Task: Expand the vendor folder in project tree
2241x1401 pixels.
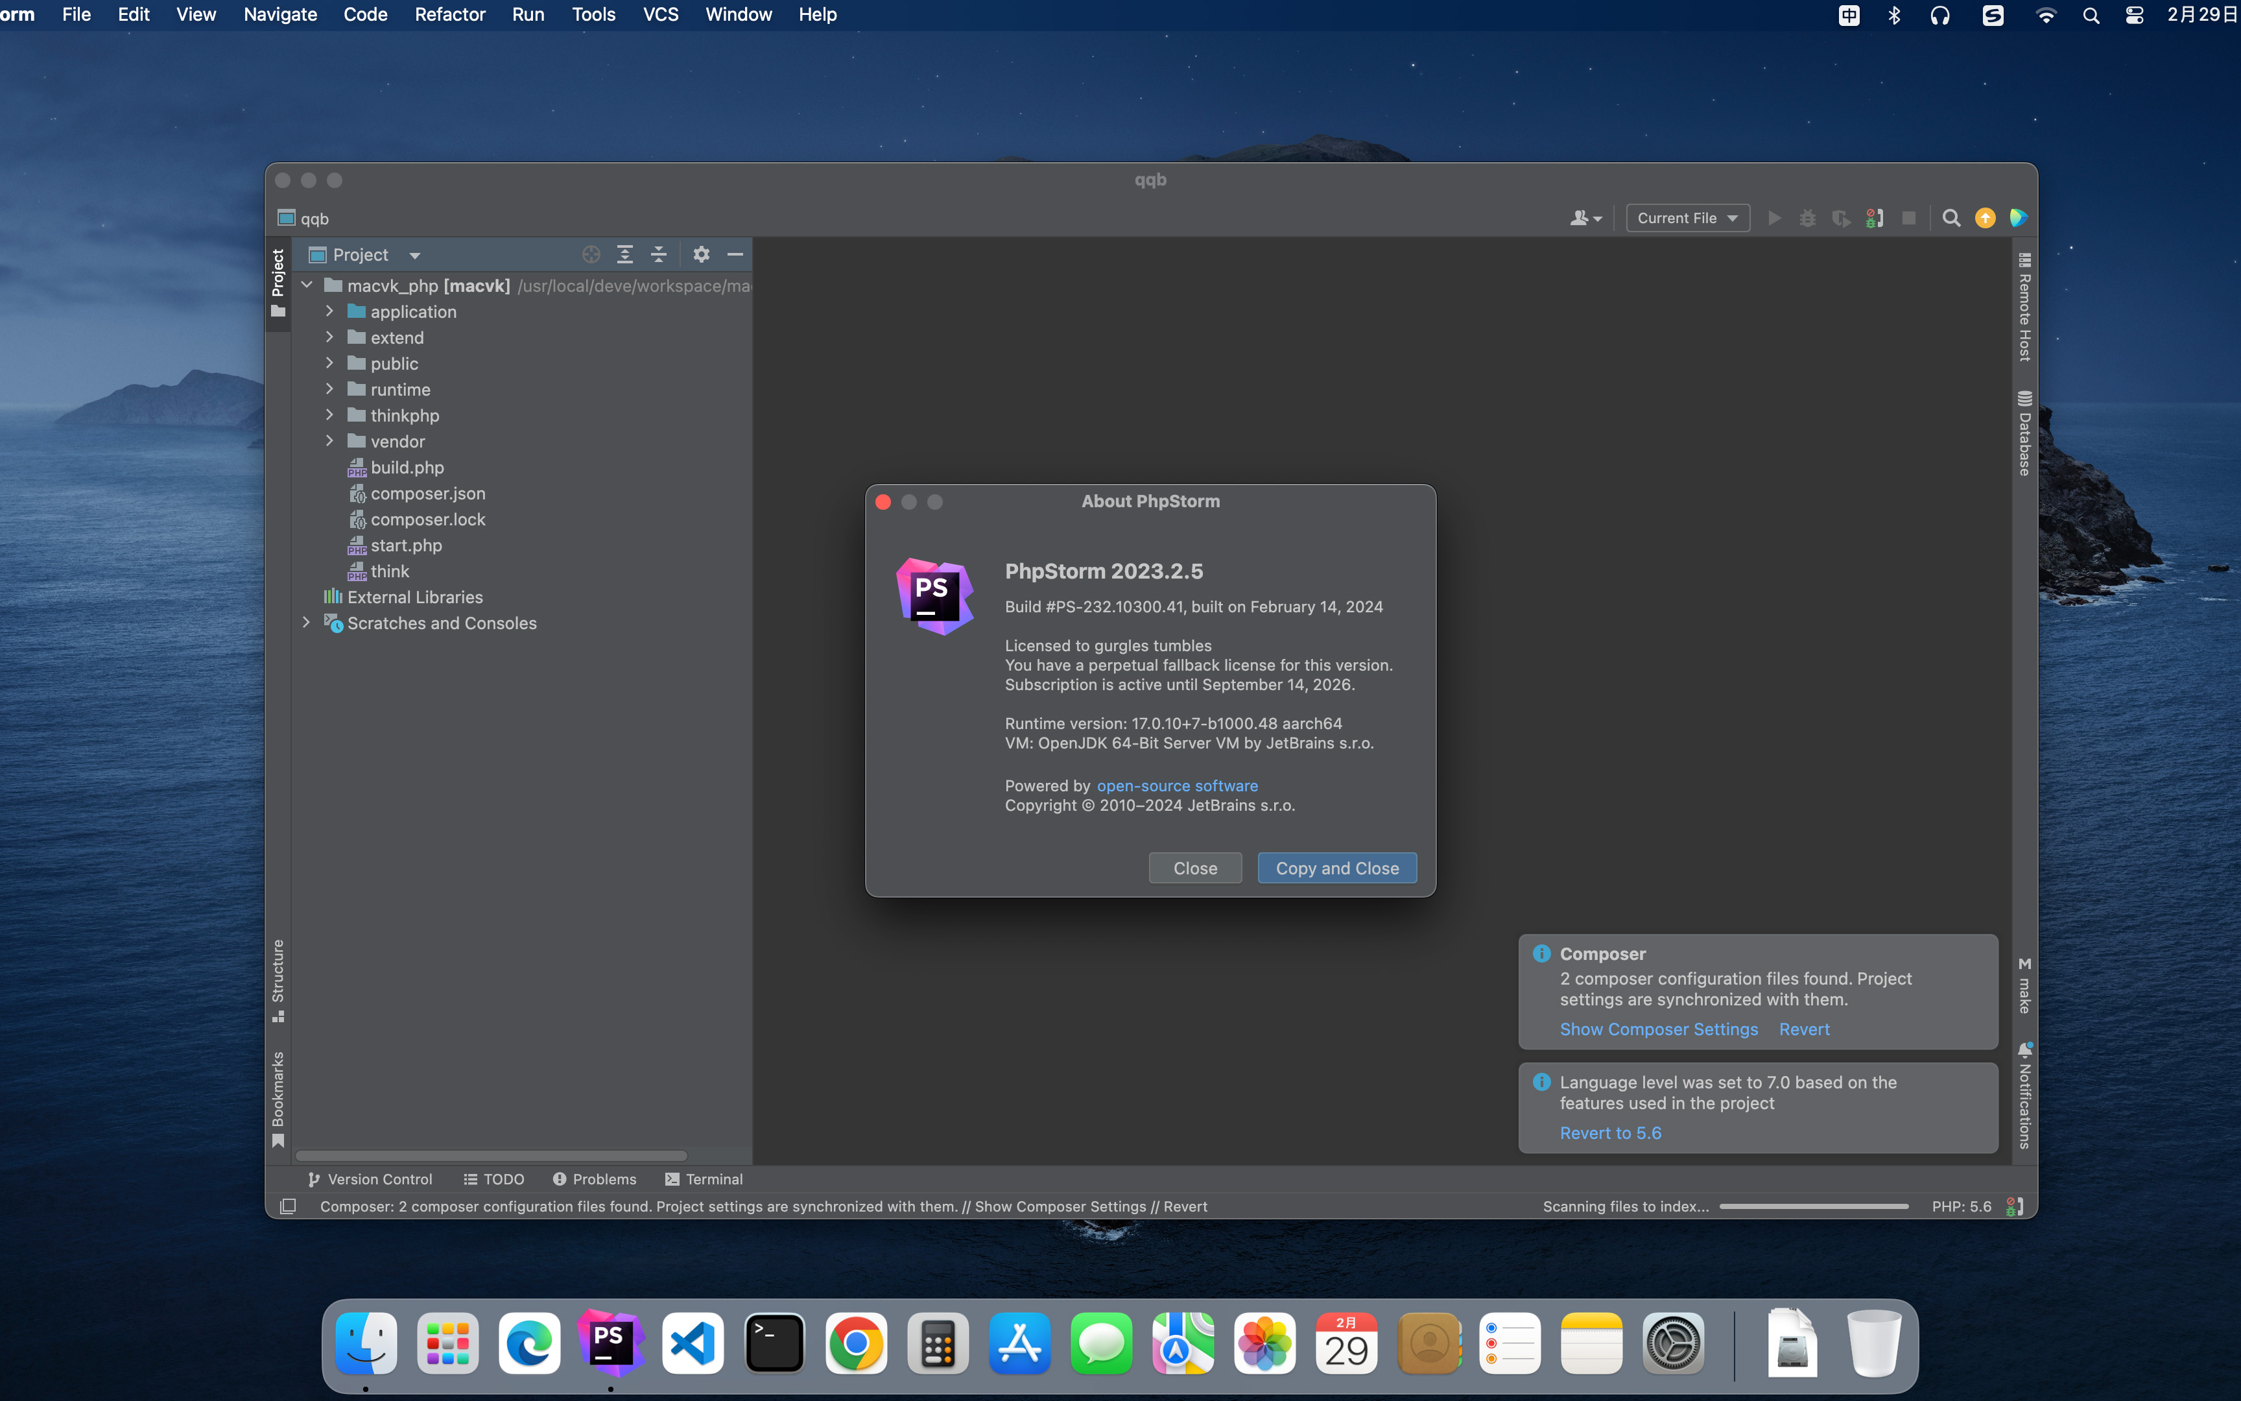Action: (x=331, y=440)
